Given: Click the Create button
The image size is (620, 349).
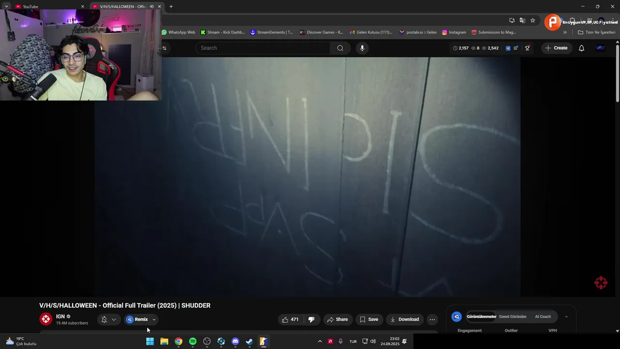Looking at the screenshot, I should tap(556, 48).
